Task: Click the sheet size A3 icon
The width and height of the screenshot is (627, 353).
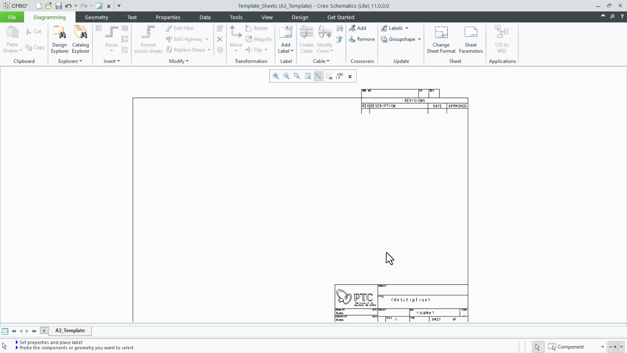Action: pos(340,76)
